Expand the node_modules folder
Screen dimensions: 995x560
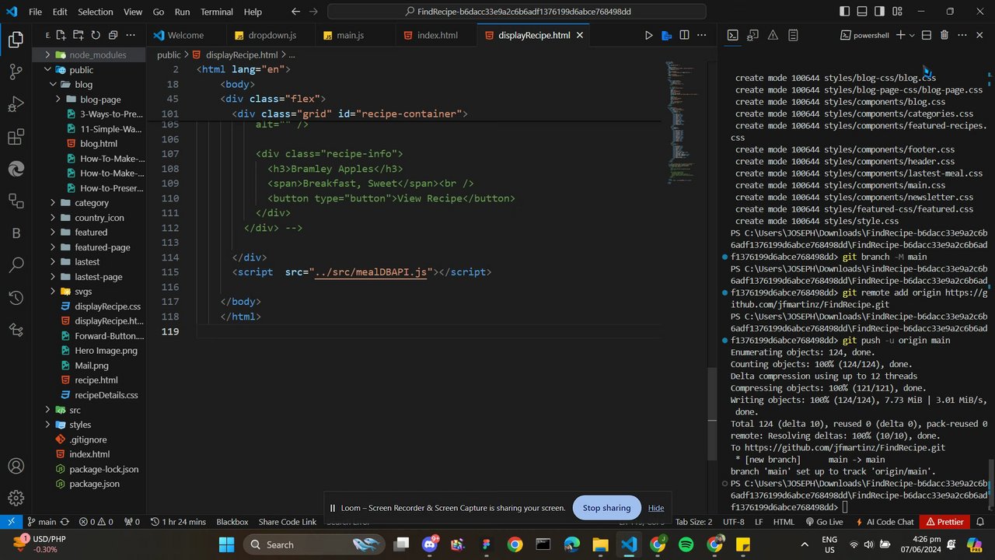point(89,55)
